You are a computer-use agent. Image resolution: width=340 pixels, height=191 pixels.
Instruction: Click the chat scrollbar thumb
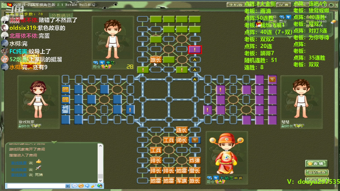coord(100,176)
